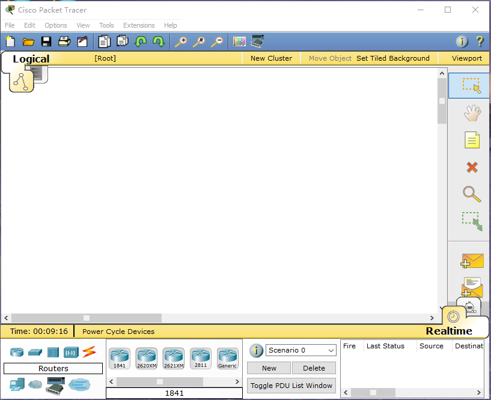Open the Edit menu

pyautogui.click(x=29, y=25)
